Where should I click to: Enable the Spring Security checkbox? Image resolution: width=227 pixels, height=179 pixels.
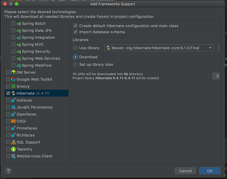[13, 51]
